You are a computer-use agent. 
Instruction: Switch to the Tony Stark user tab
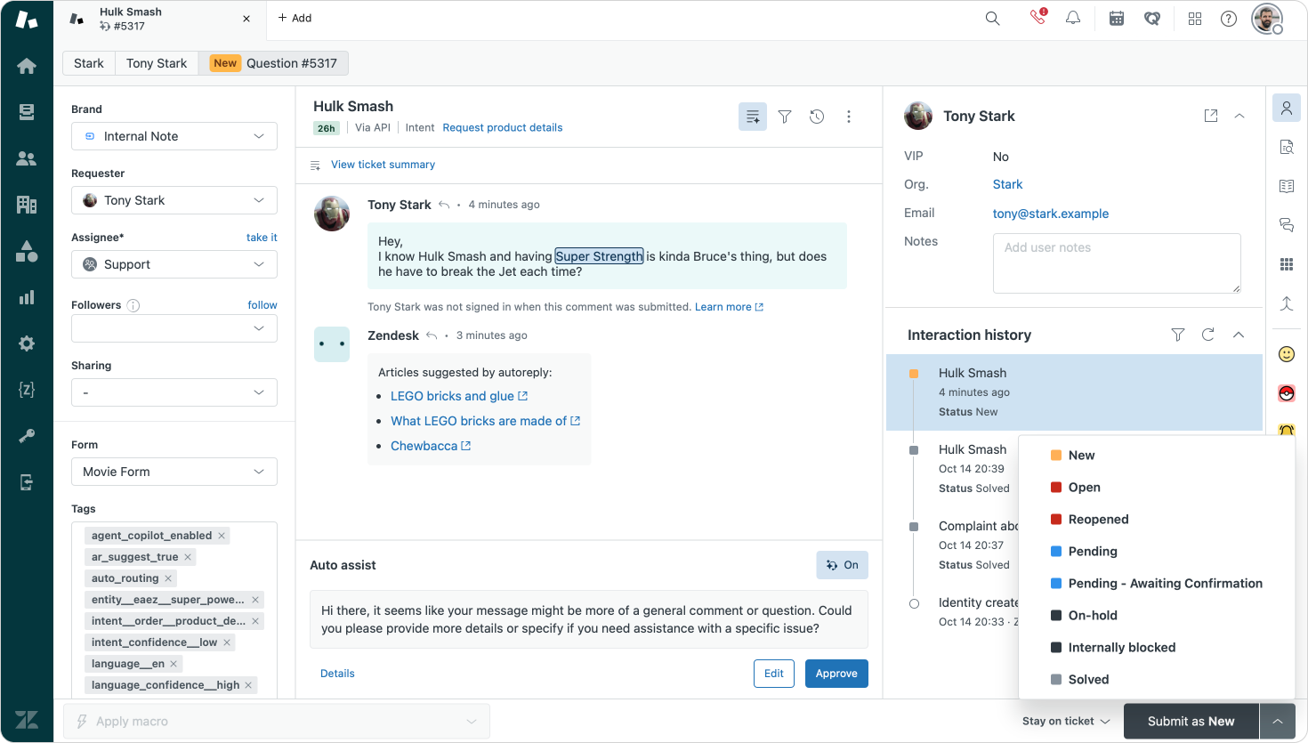[x=157, y=63]
